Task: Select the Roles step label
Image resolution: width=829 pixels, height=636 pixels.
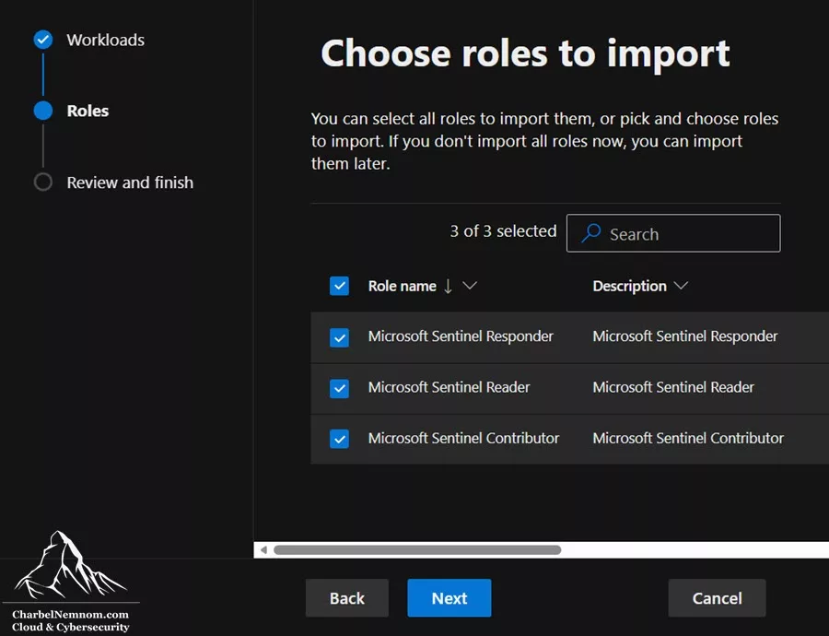Action: click(88, 111)
